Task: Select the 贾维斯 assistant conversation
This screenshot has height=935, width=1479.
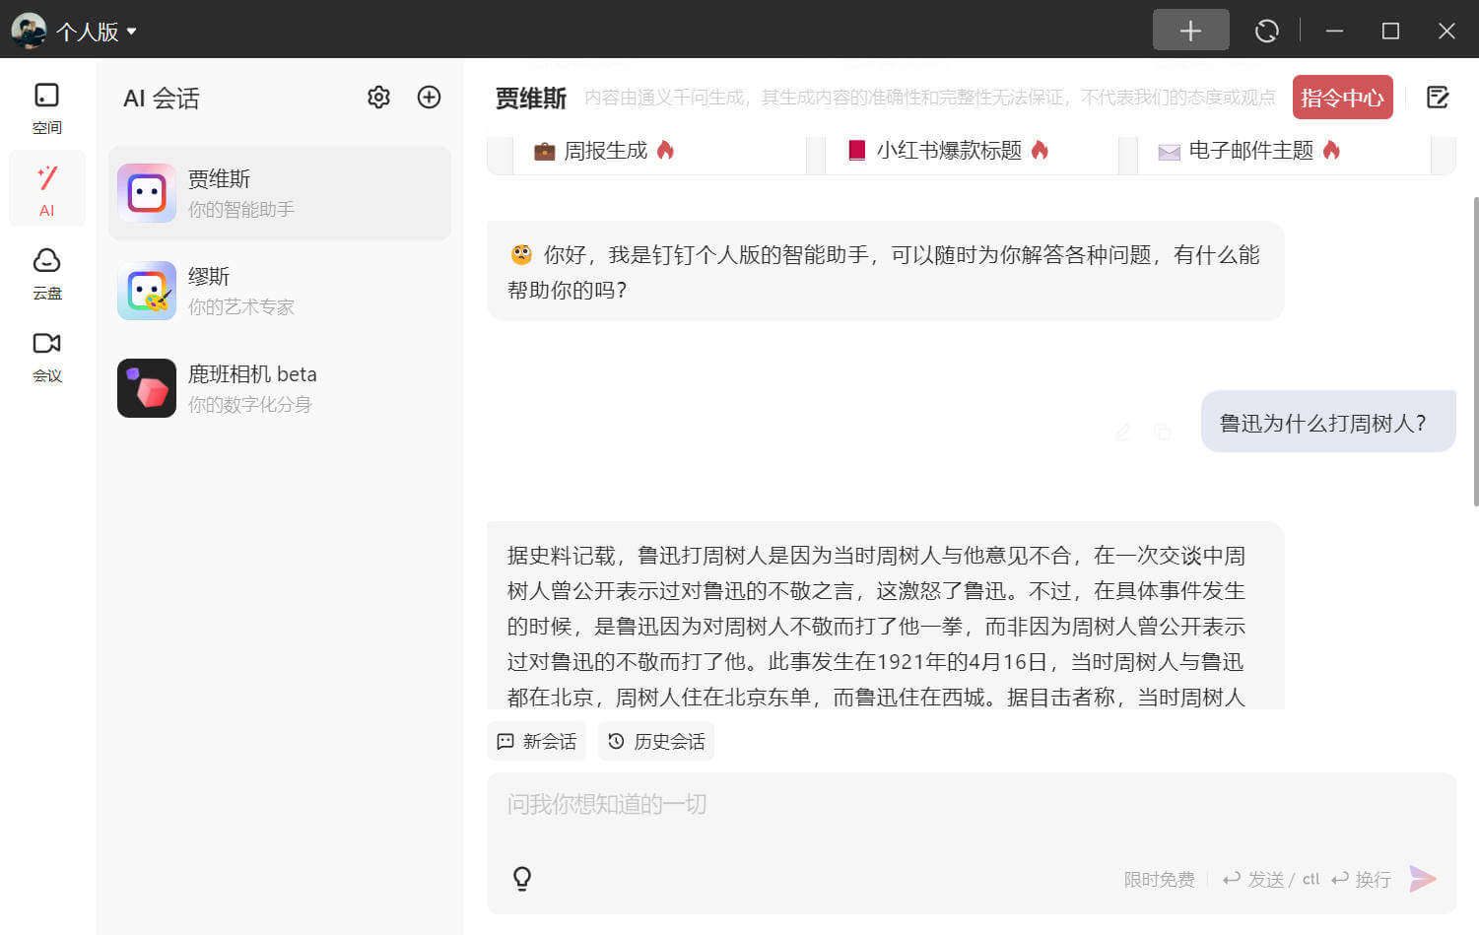Action: point(280,193)
